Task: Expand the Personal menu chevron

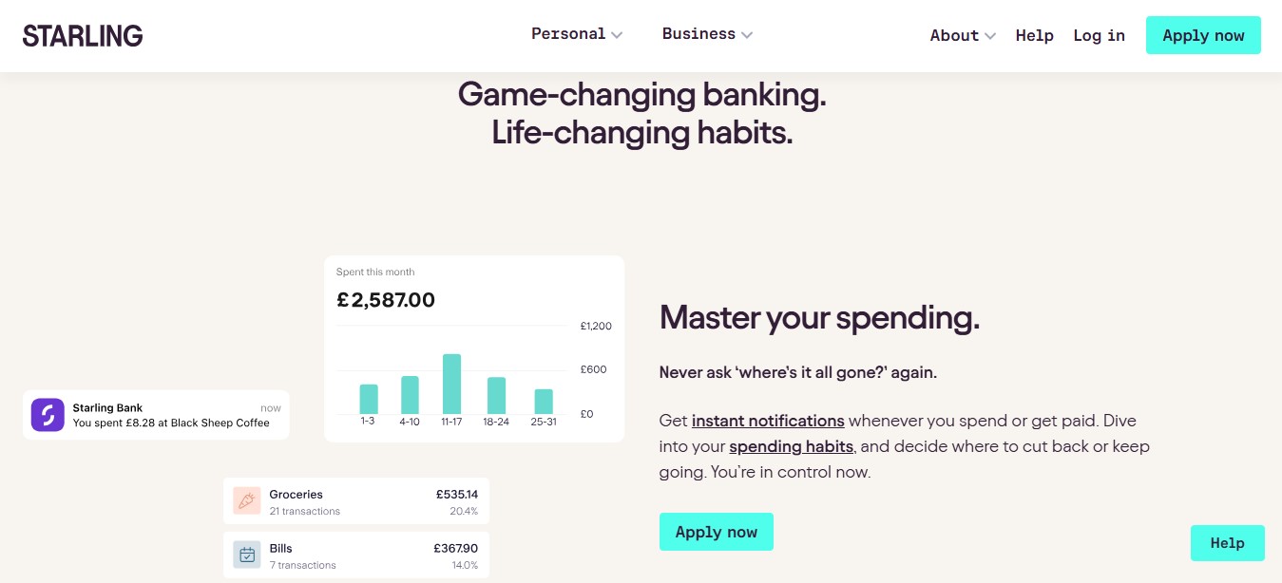Action: pyautogui.click(x=617, y=35)
